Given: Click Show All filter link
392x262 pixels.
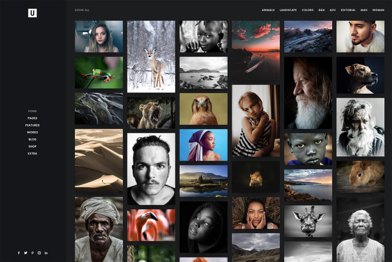Looking at the screenshot, I should coord(82,10).
